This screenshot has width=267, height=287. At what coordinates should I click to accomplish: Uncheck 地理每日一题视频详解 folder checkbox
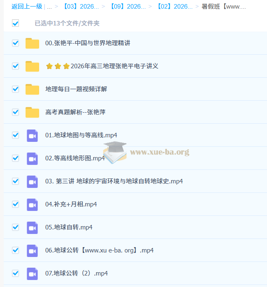click(15, 89)
